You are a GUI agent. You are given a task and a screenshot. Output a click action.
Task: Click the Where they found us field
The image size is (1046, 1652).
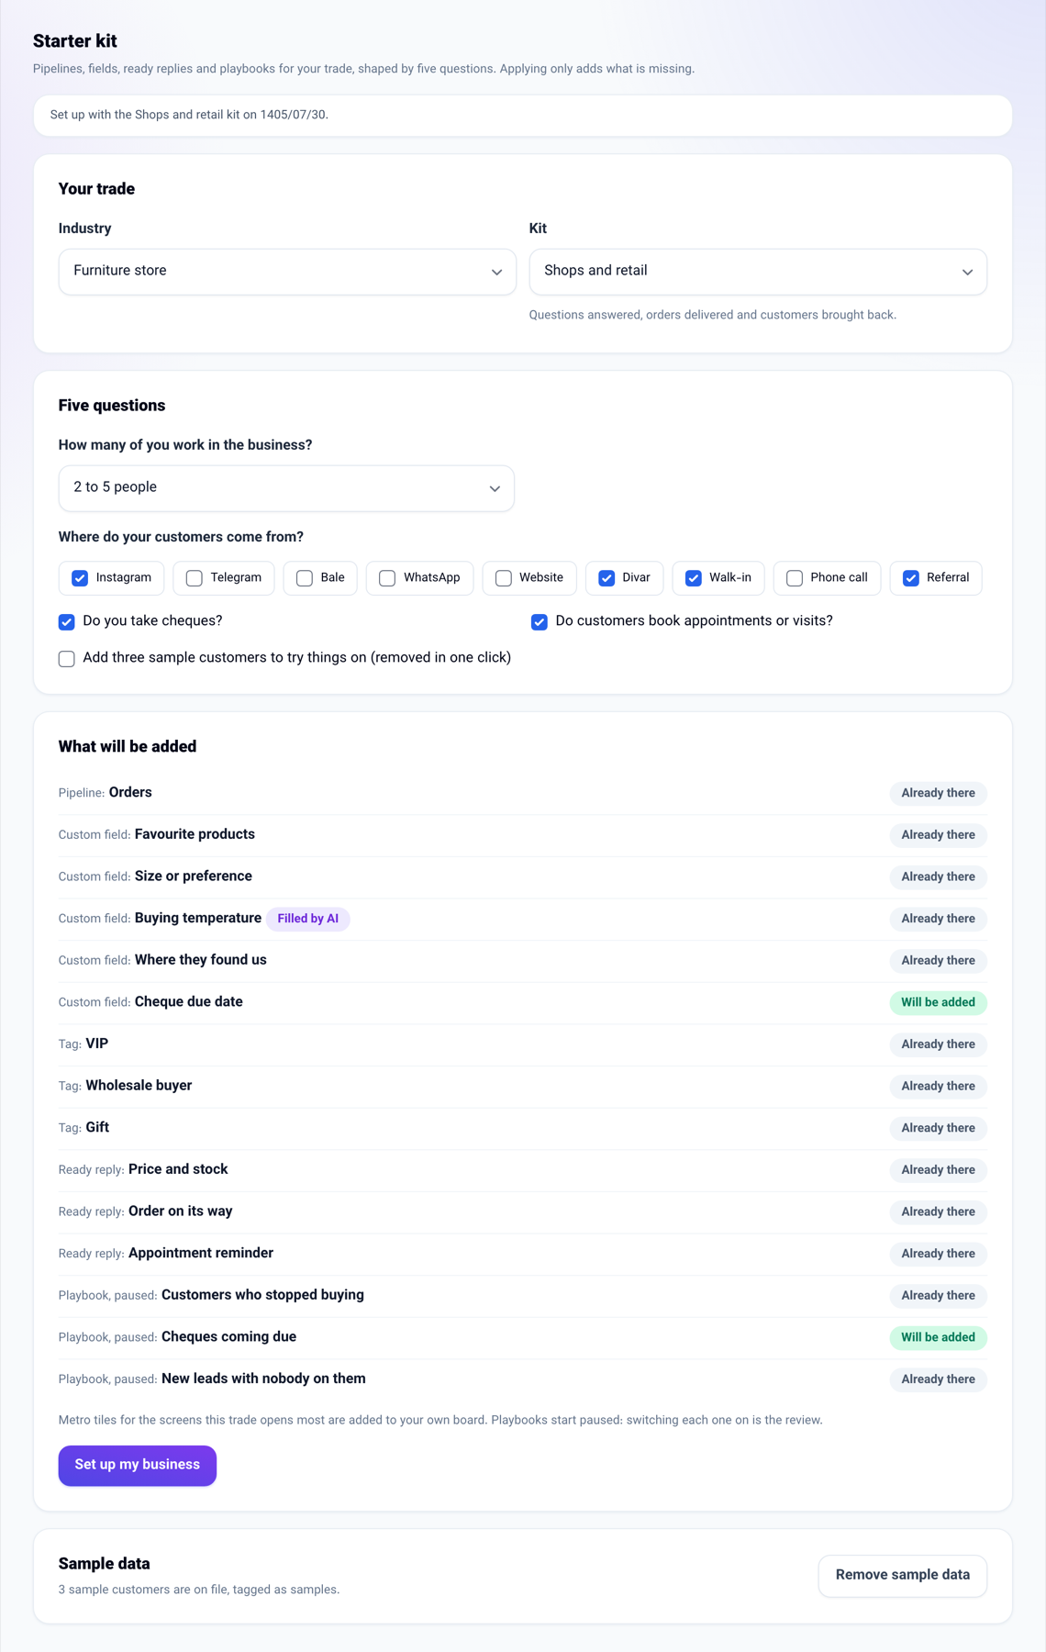(x=201, y=960)
